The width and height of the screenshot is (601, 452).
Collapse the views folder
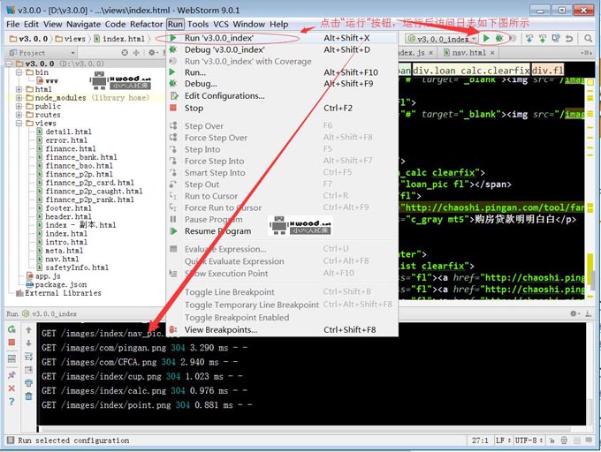(19, 124)
